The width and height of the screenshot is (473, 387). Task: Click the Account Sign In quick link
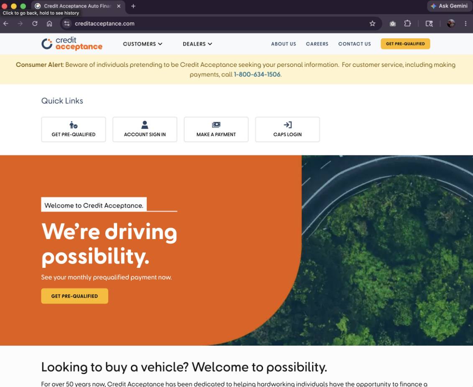[145, 129]
